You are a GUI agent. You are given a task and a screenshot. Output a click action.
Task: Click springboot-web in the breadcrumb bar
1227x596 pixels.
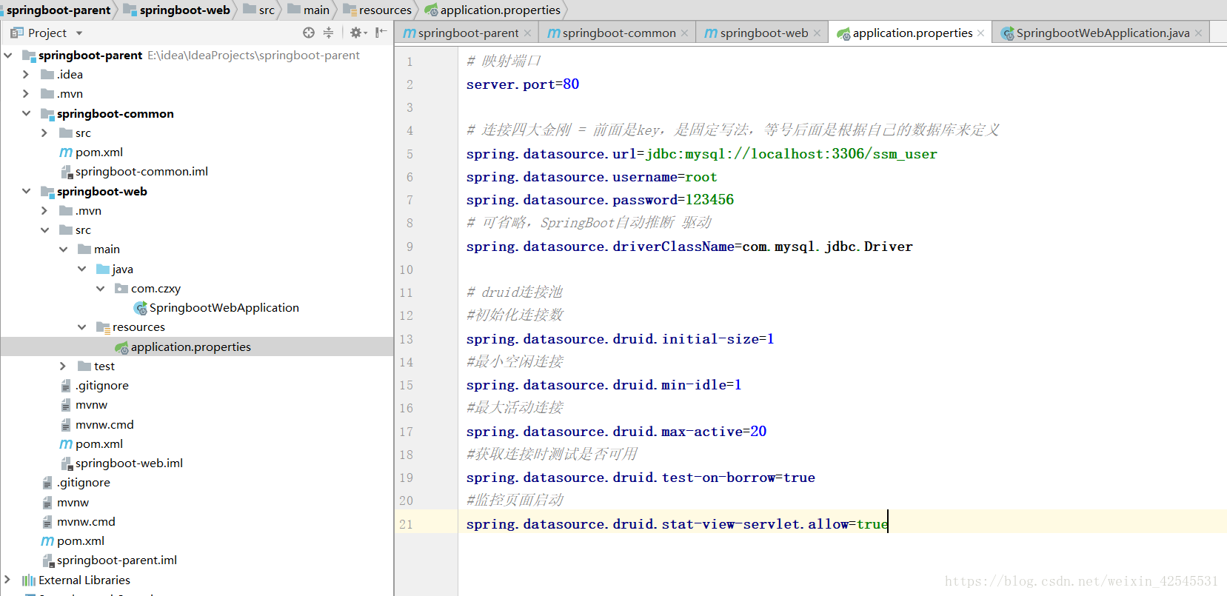pos(178,10)
